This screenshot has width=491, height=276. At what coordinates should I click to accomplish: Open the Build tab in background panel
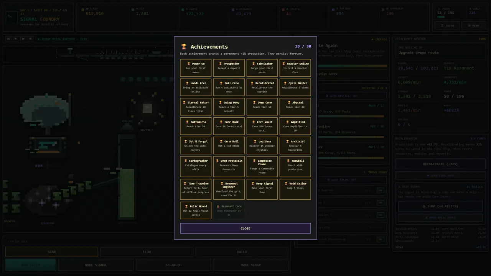click(242, 252)
